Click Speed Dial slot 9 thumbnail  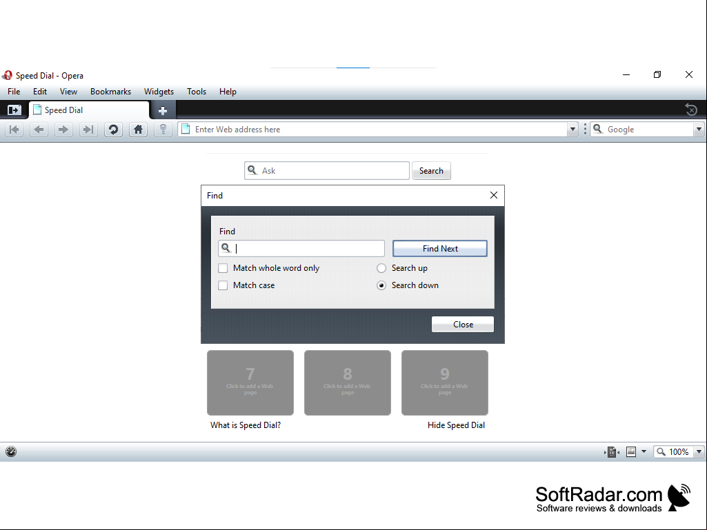(445, 383)
